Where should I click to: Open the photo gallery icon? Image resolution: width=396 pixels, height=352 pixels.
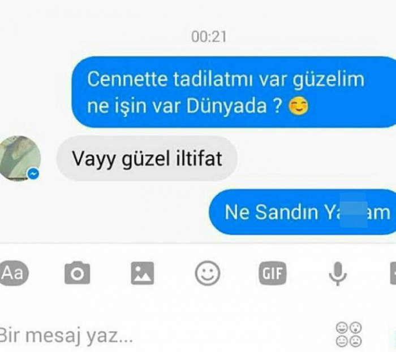point(143,273)
